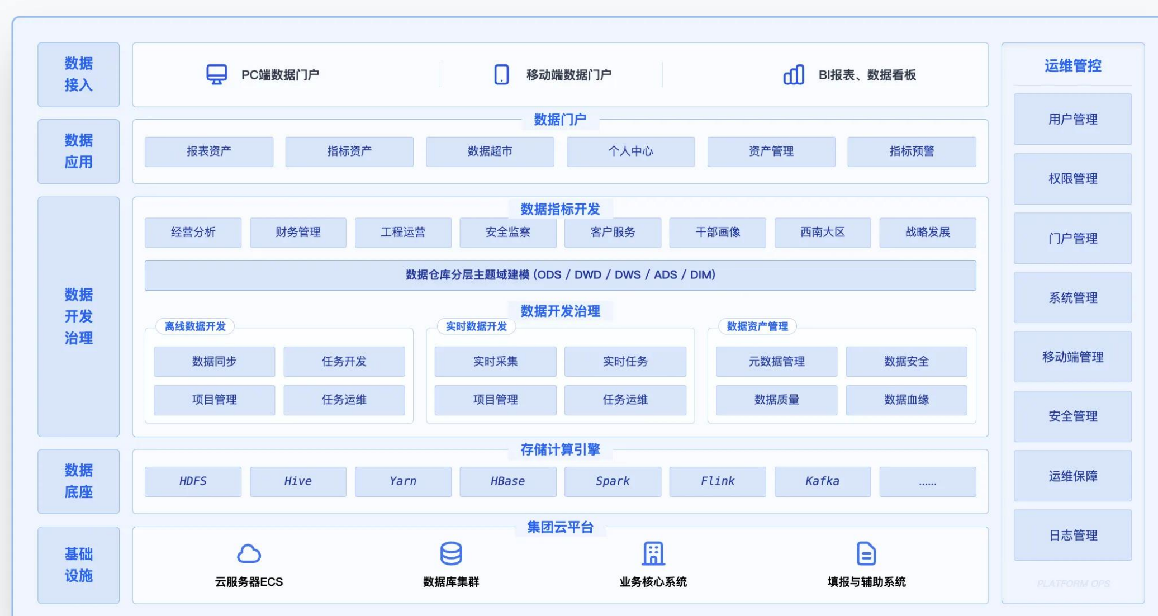The height and width of the screenshot is (616, 1158).
Task: Open 运维保障 in 运维管控 panel
Action: (x=1072, y=476)
